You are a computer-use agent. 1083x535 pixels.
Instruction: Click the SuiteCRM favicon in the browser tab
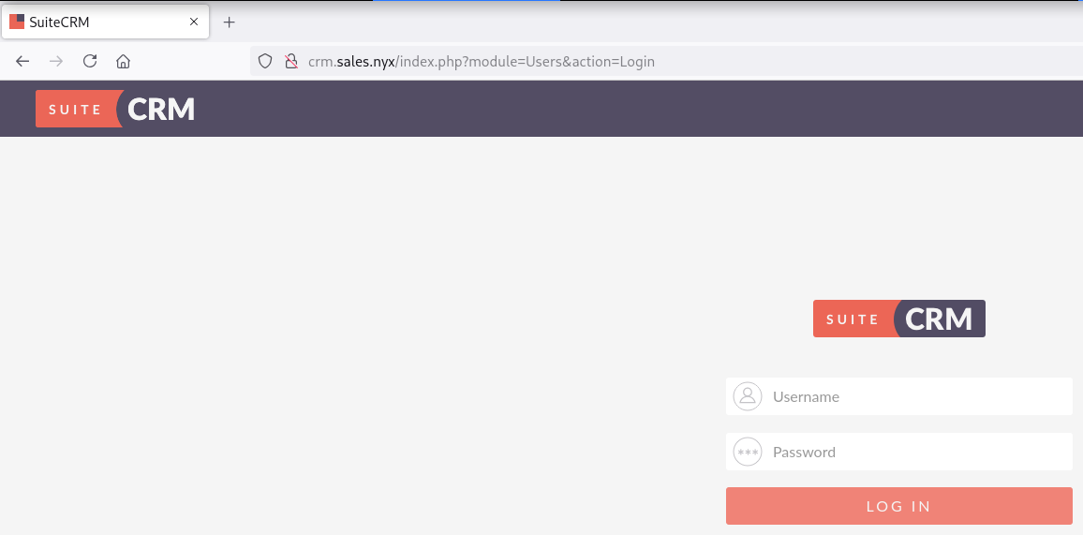tap(17, 22)
